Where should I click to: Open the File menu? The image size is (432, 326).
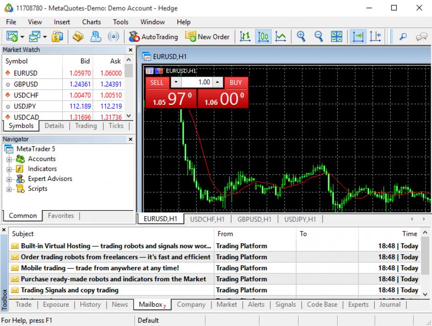click(11, 22)
